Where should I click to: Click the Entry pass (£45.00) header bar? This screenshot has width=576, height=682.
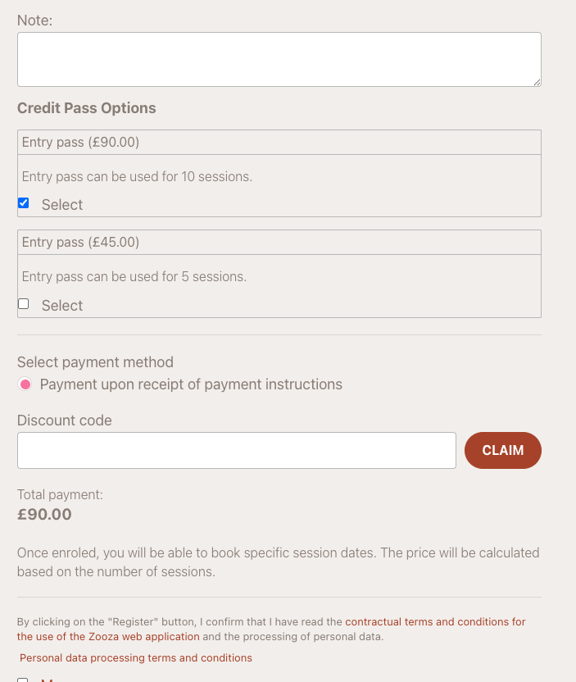(x=279, y=242)
